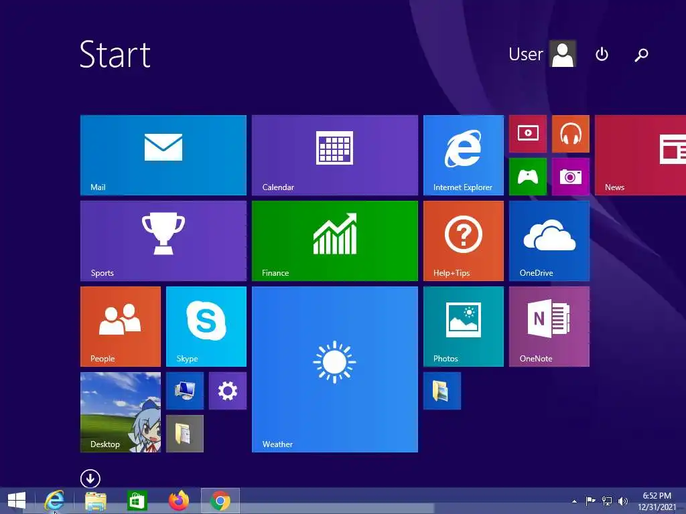Click the Windows Start button in taskbar
Viewport: 686px width, 514px height.
[x=17, y=501]
